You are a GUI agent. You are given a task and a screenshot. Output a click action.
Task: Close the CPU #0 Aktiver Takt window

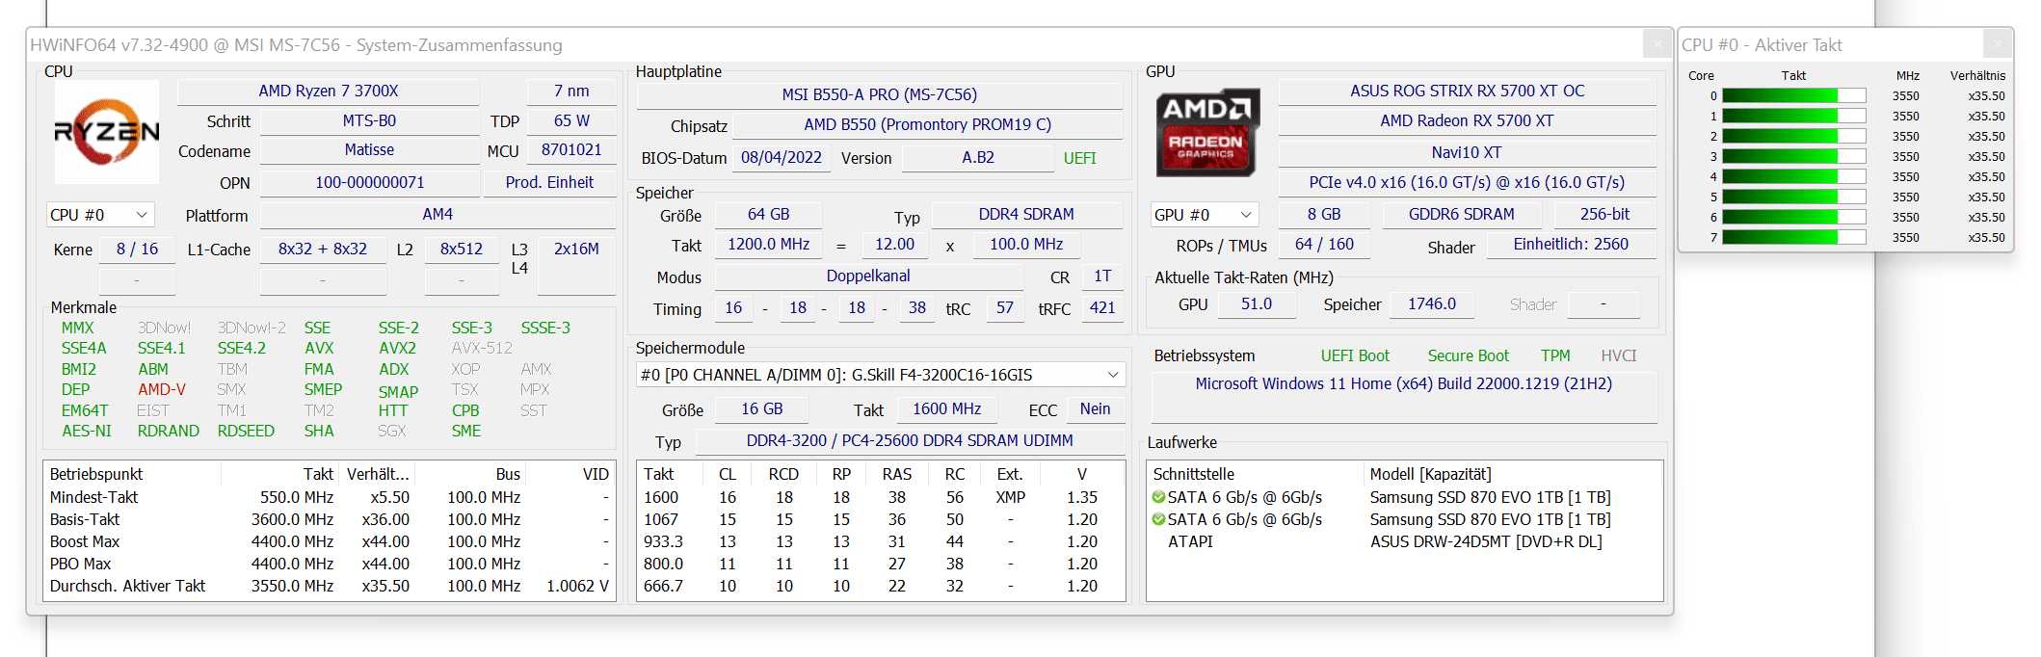[x=1998, y=44]
